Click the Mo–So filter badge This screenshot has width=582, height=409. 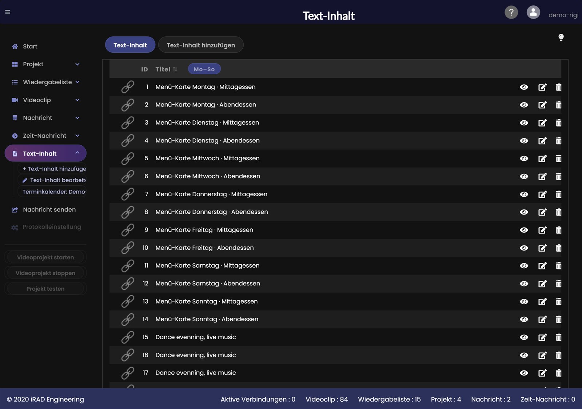point(204,69)
